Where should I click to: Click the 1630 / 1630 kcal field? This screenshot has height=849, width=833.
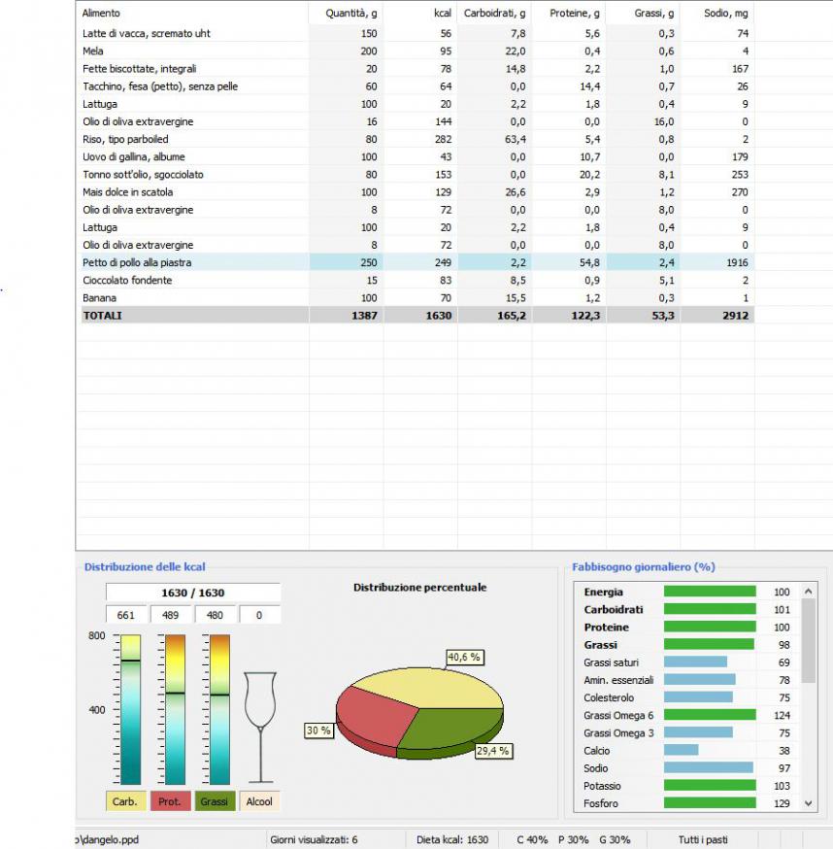click(x=192, y=593)
